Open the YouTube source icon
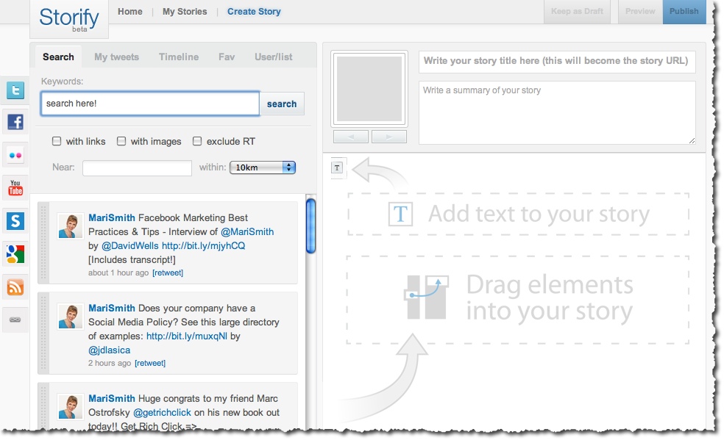 15,188
